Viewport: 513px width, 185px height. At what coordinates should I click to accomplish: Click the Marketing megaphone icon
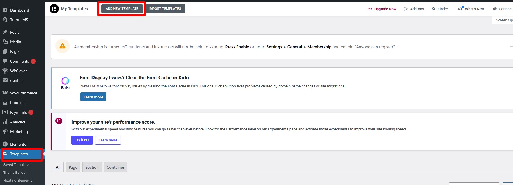pos(5,131)
